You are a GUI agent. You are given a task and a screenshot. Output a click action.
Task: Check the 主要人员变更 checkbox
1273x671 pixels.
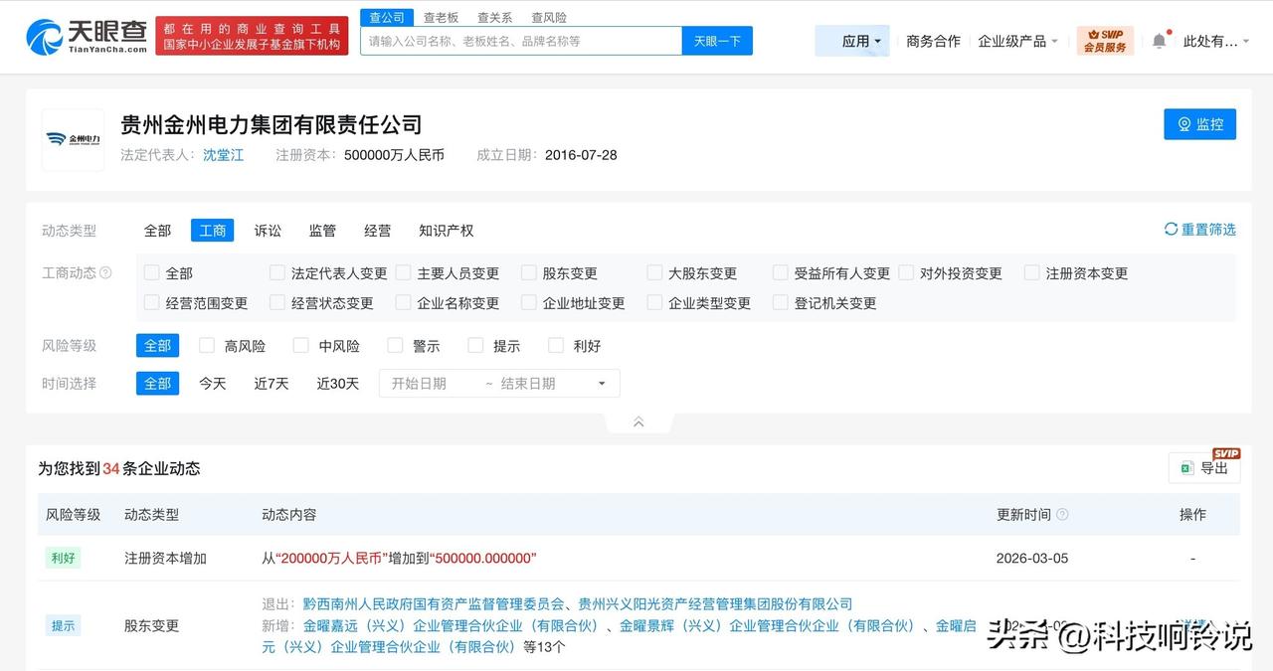pos(403,272)
